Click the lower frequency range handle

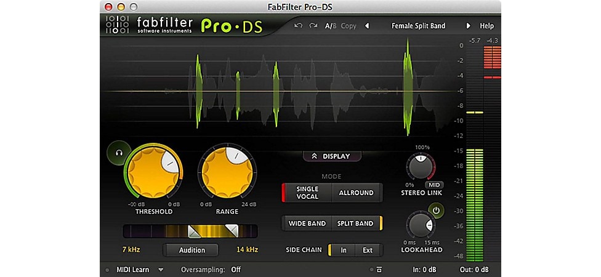pos(195,231)
